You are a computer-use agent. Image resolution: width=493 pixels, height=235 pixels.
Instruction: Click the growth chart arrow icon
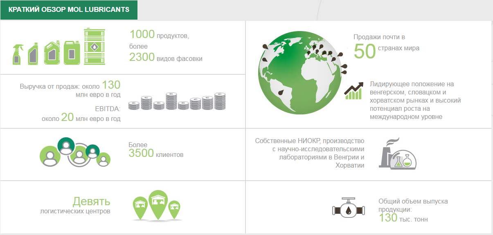[x=354, y=91]
